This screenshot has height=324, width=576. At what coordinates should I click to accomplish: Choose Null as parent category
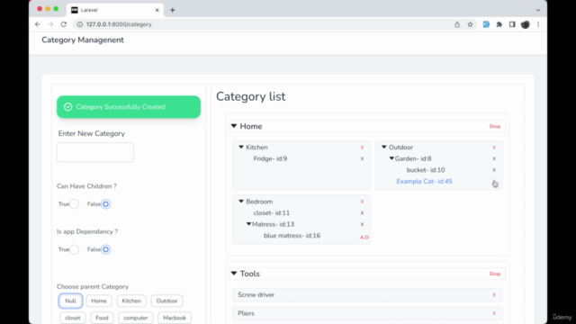tap(70, 301)
